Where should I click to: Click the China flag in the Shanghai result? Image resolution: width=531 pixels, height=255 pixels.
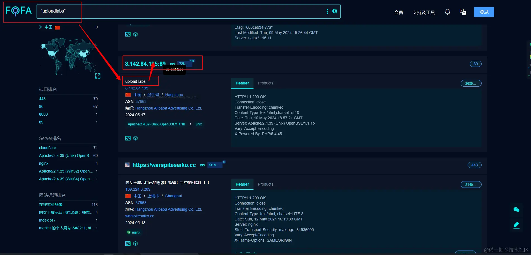tap(128, 196)
